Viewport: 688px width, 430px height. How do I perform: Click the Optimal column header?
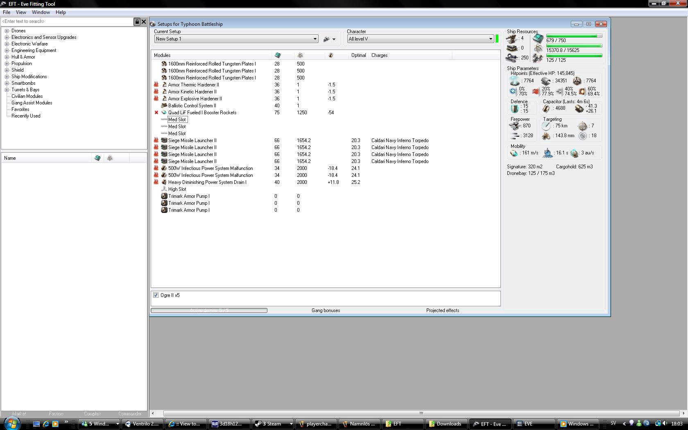[x=359, y=55]
